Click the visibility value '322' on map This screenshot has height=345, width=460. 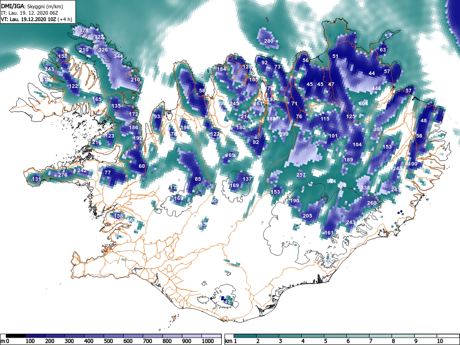point(99,37)
